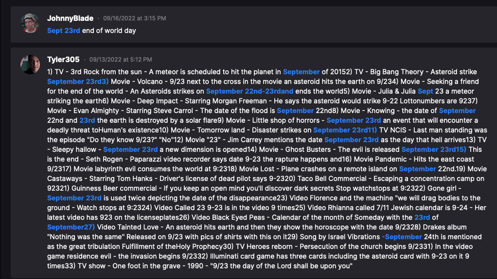Viewport: 497px width, 279px height.
Task: Click 'Sept' link after Julia & Julia
Action: (425, 91)
